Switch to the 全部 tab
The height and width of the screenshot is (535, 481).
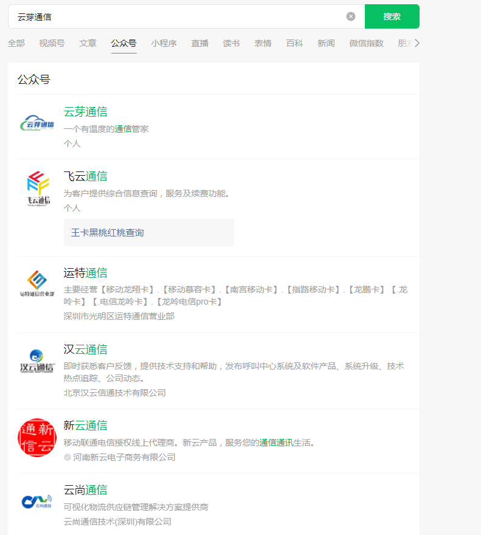(x=16, y=43)
